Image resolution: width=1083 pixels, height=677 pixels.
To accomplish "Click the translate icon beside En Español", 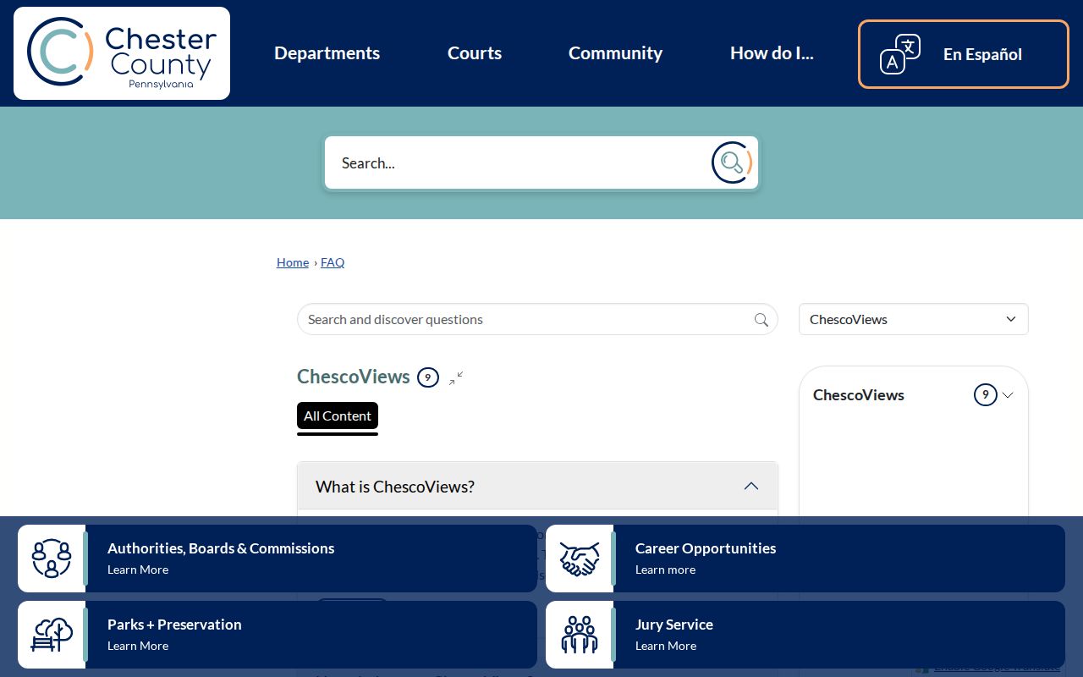I will [900, 54].
